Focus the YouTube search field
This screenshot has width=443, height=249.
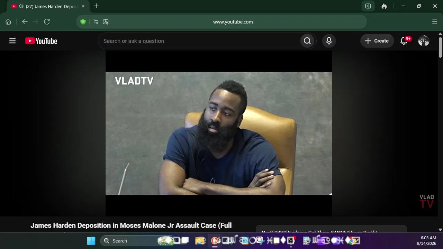point(199,41)
